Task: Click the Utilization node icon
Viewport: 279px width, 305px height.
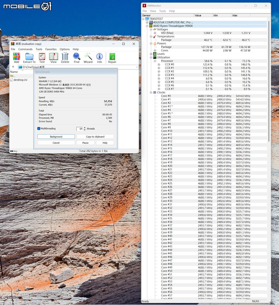Action: (x=155, y=57)
